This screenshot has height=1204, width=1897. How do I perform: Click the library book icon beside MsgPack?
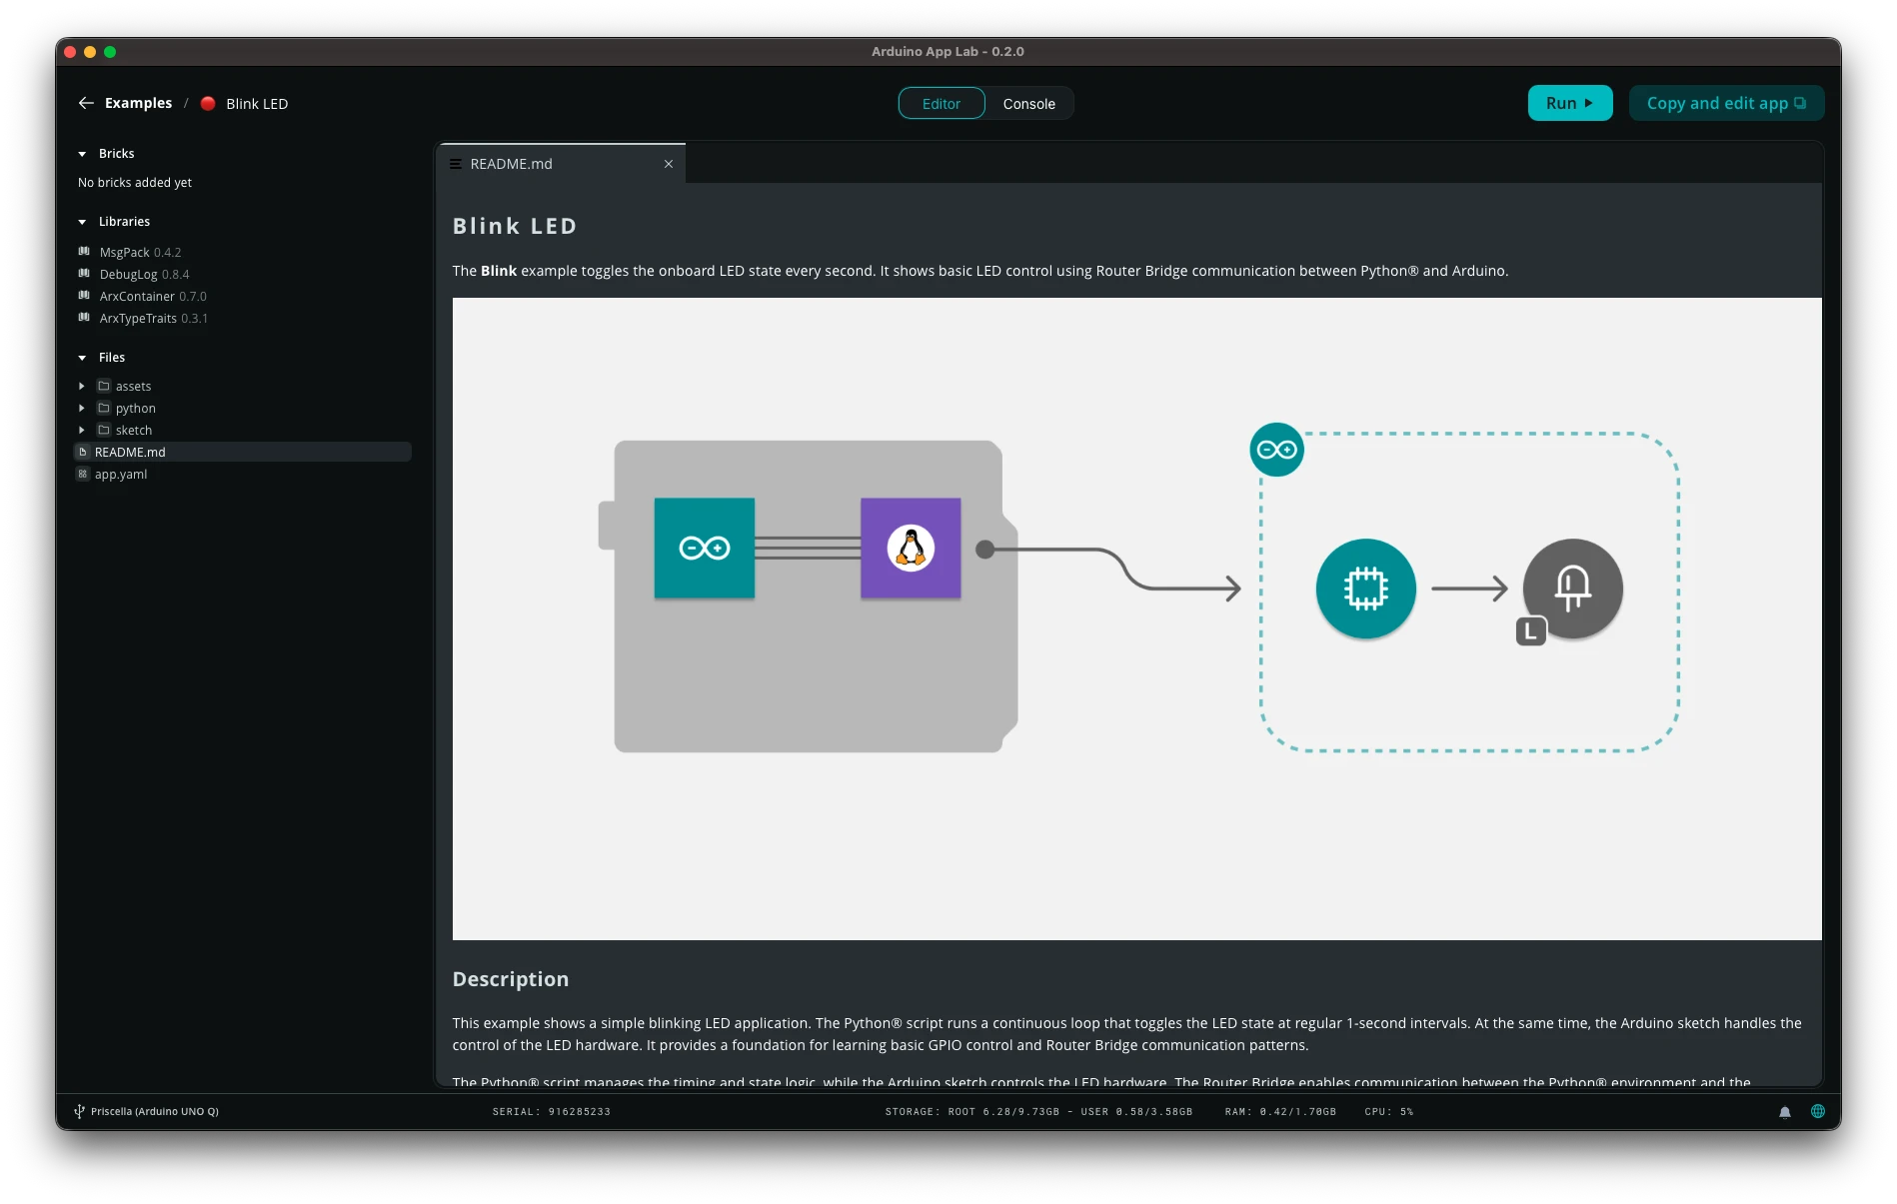[84, 252]
